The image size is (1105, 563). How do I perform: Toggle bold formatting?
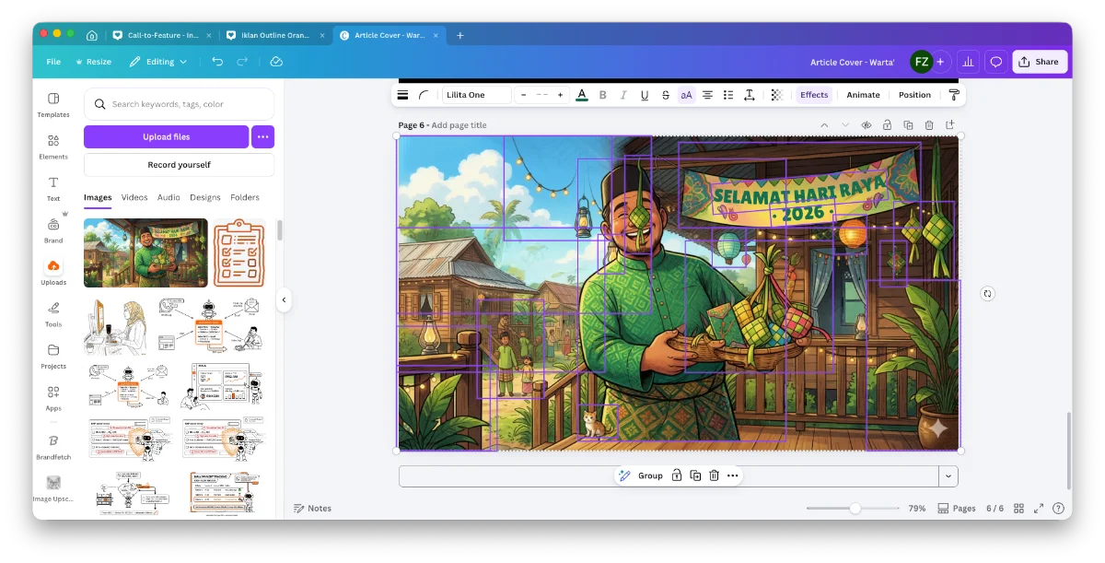point(602,95)
